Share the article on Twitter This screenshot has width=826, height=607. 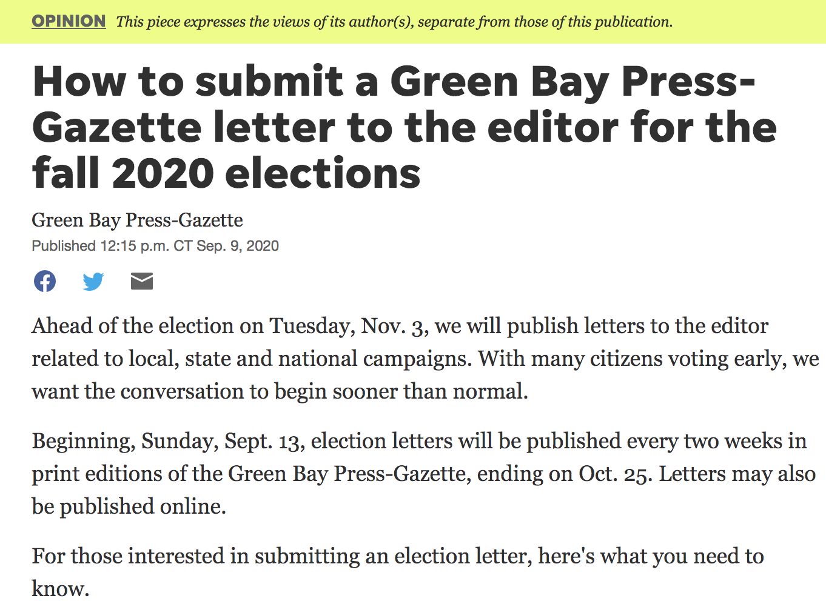point(93,281)
